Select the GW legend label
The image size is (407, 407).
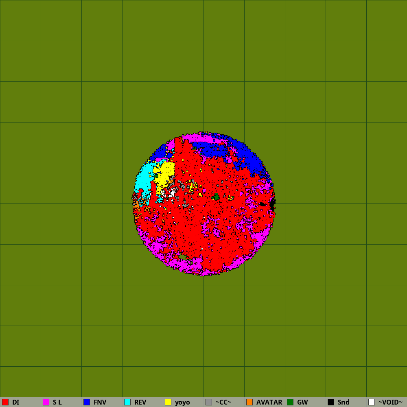302,403
